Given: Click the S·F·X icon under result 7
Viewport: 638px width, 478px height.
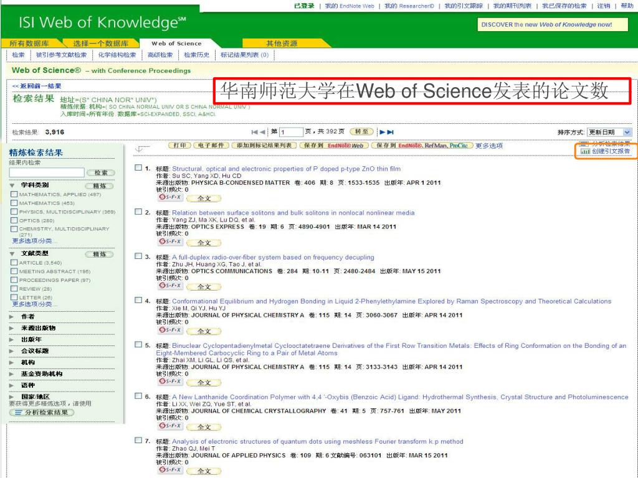Looking at the screenshot, I should 171,469.
